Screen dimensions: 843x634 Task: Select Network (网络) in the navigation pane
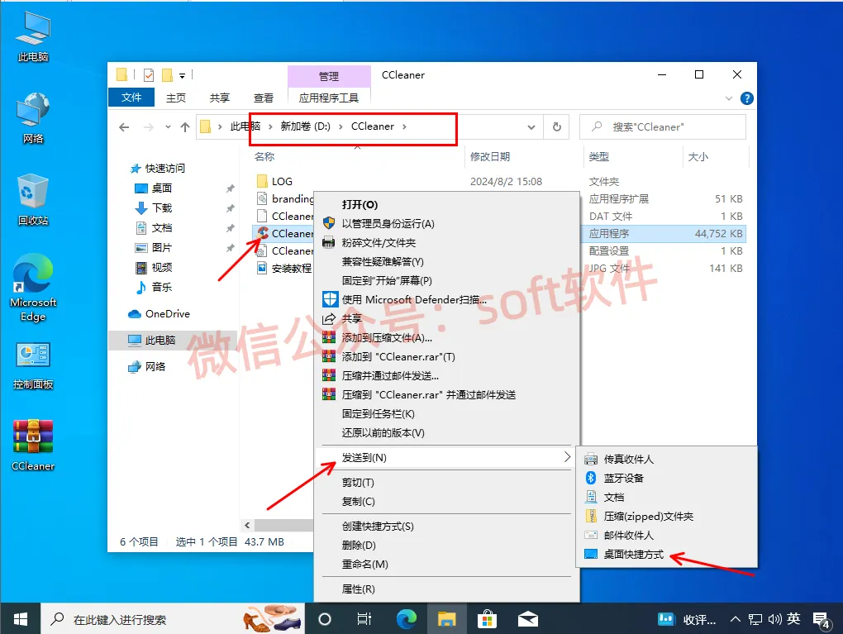[155, 366]
